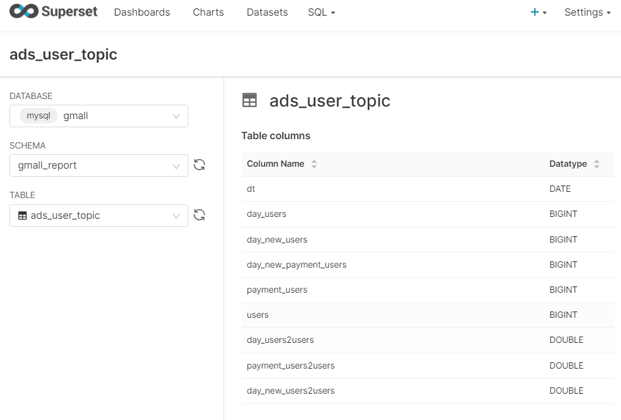Open the plus add-new menu
Viewport: 621px width, 420px height.
pos(539,13)
